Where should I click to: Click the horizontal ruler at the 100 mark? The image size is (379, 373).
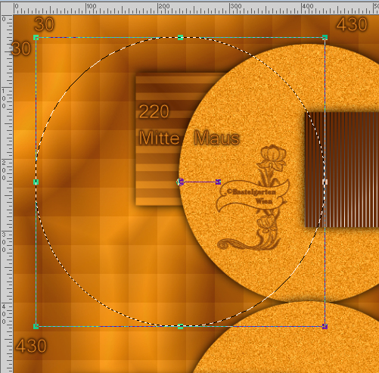tap(86, 8)
